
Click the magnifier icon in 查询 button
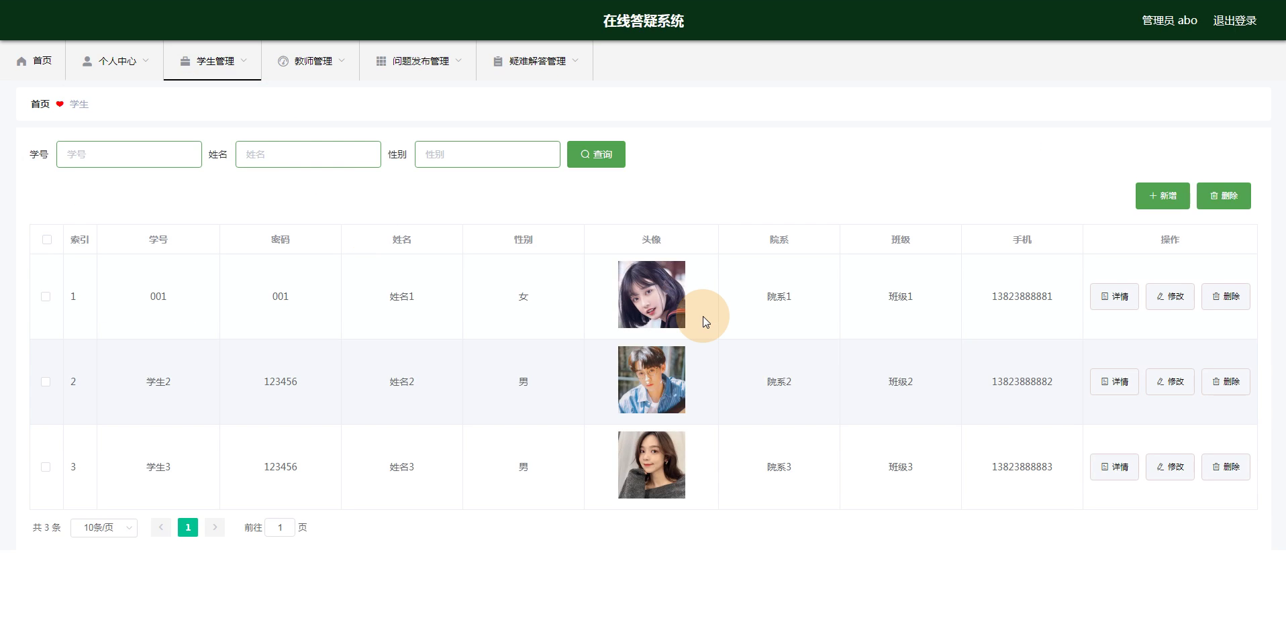(x=585, y=154)
